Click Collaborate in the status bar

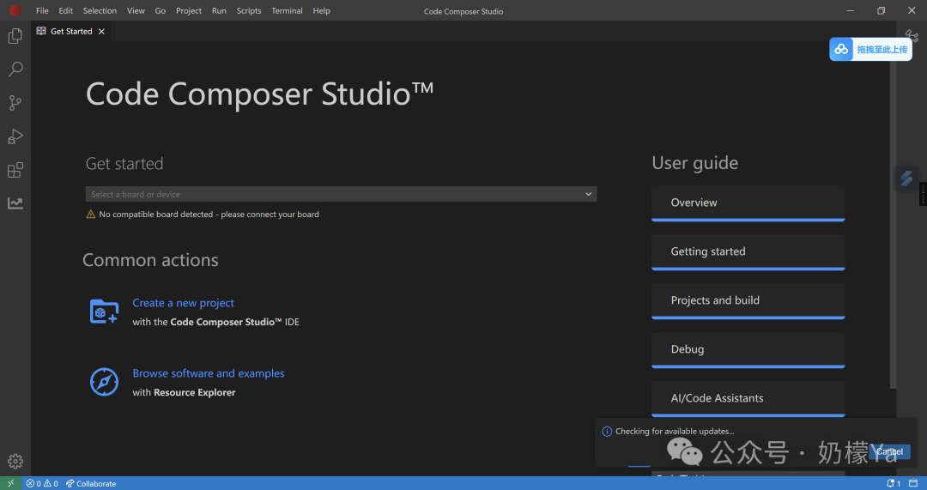[90, 483]
